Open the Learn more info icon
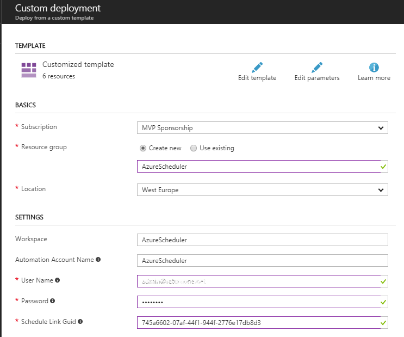 click(x=374, y=68)
